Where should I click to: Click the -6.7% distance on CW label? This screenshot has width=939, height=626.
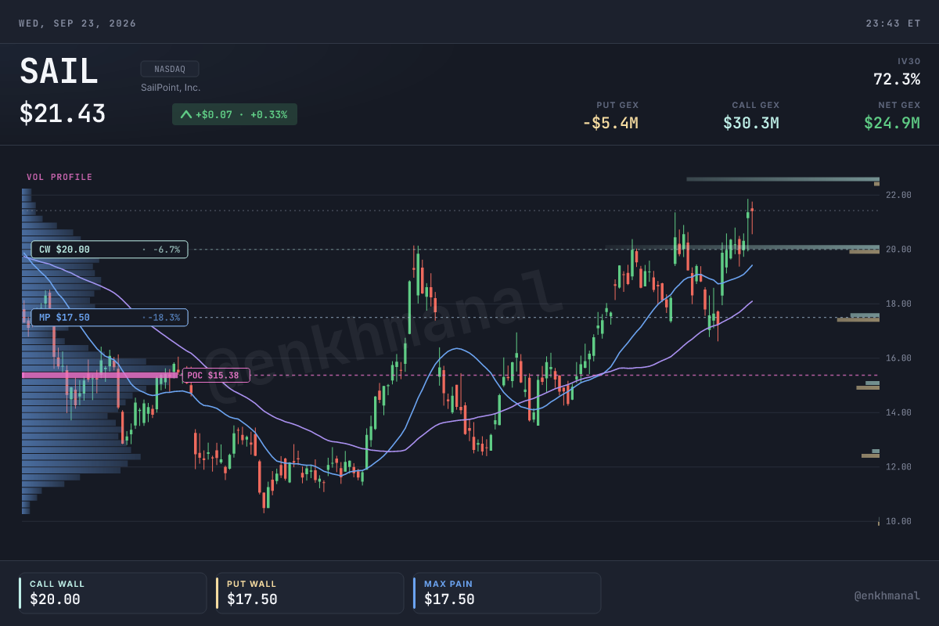click(x=167, y=250)
